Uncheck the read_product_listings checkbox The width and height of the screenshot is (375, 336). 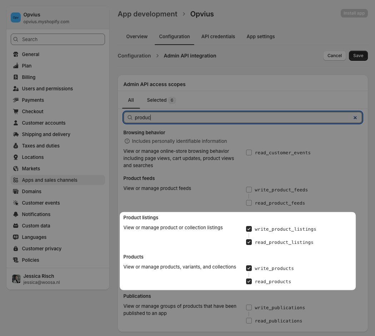pyautogui.click(x=249, y=242)
